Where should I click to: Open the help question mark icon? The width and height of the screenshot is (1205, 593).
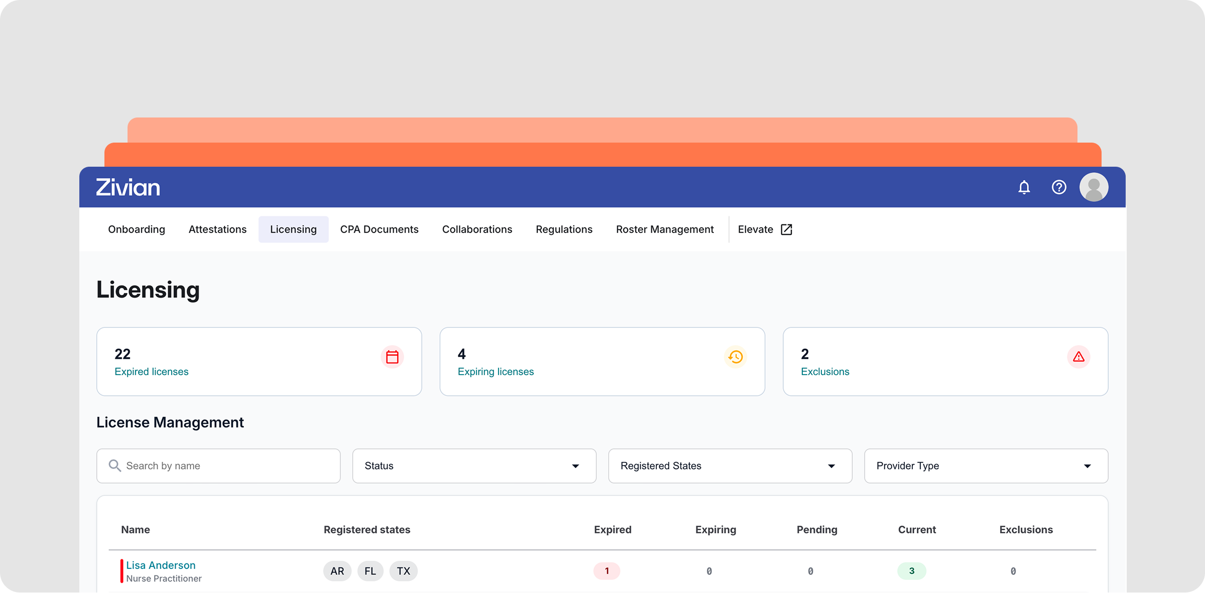[1059, 187]
